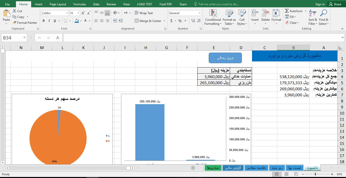Open the Font Color dropdown arrow
The image size is (346, 178).
[90, 21]
